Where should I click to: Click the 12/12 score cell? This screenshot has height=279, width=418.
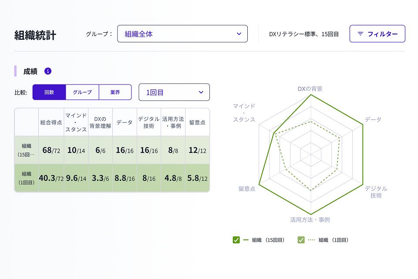tap(197, 150)
